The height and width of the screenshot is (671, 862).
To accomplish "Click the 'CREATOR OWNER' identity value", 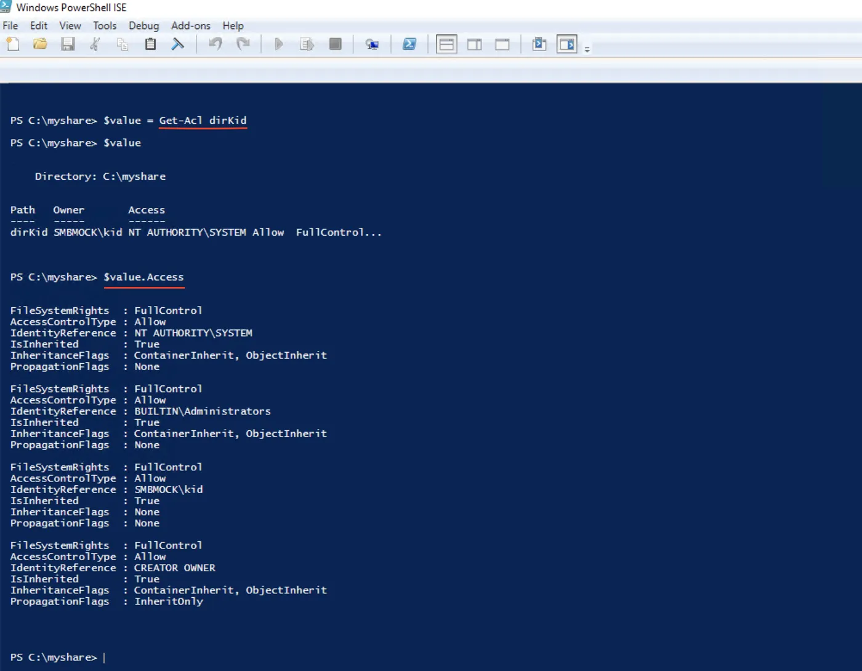I will coord(175,568).
